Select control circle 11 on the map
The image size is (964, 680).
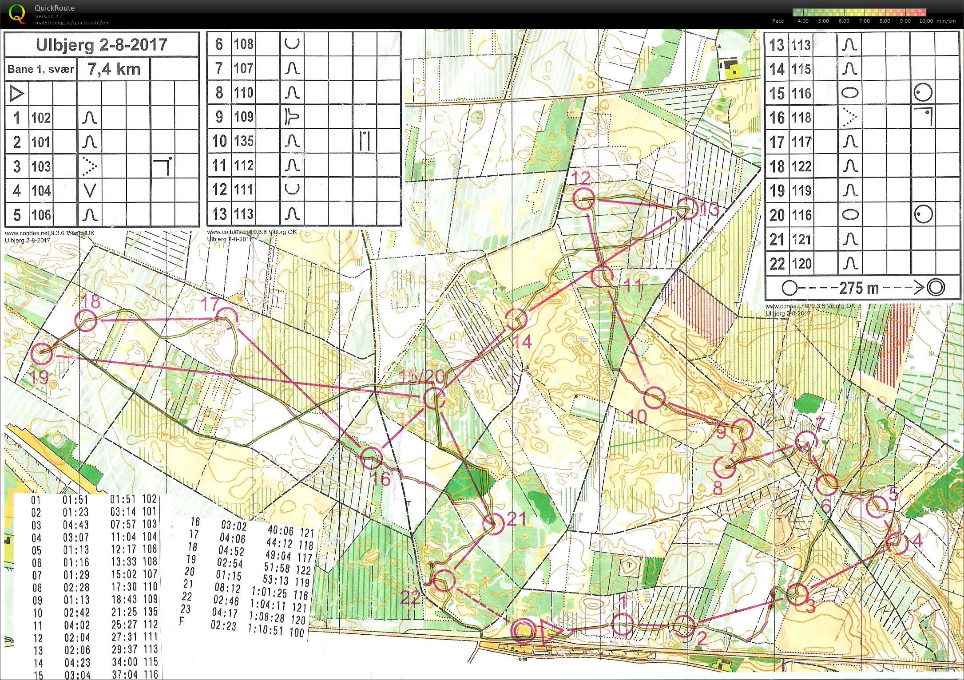[603, 276]
